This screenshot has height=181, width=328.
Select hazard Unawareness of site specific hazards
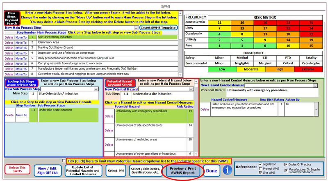click(150, 130)
